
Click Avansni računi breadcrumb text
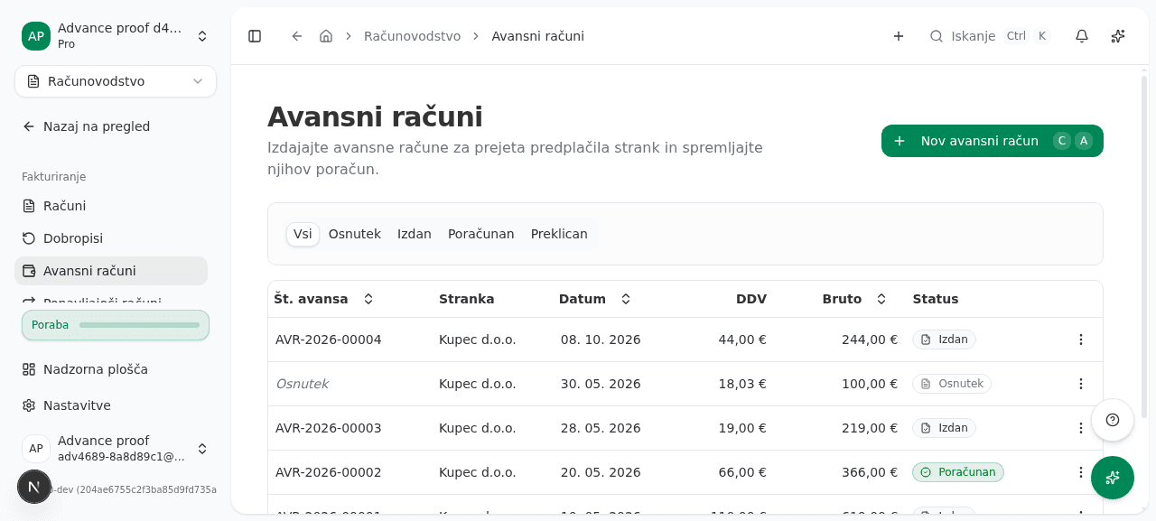(x=538, y=36)
